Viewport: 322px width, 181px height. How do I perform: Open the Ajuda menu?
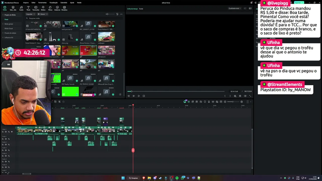point(72,3)
